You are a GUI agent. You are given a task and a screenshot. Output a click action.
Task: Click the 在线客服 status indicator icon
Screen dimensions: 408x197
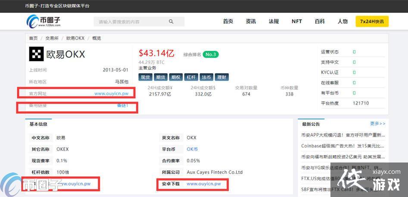coord(354,82)
